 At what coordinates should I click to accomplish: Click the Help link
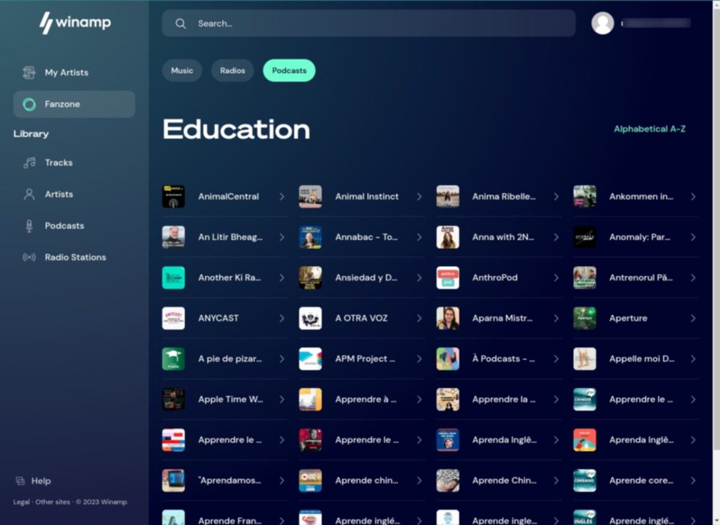(41, 481)
